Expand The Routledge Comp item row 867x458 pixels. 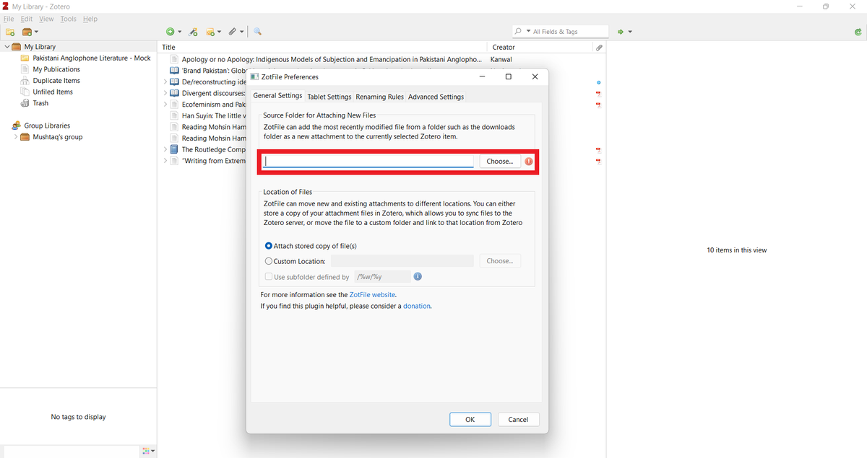click(165, 150)
